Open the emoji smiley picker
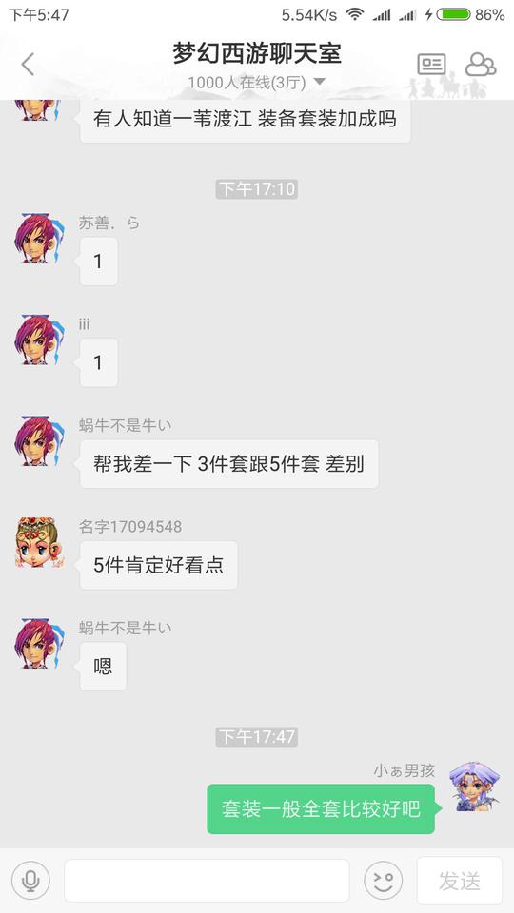Screen dimensions: 514x913 (383, 881)
